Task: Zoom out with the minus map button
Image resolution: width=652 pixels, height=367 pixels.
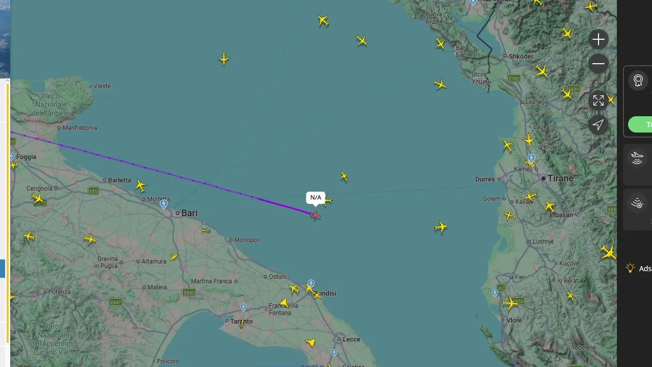Action: click(599, 64)
